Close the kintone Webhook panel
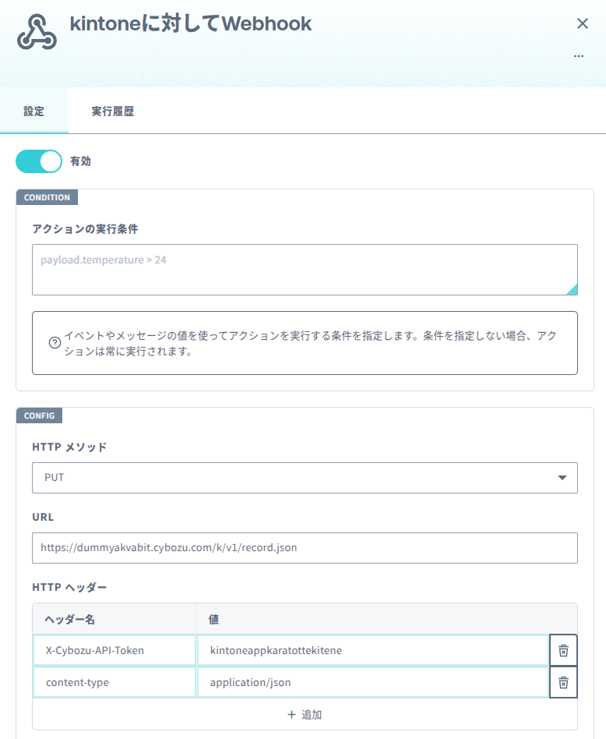Image resolution: width=606 pixels, height=739 pixels. coord(583,23)
